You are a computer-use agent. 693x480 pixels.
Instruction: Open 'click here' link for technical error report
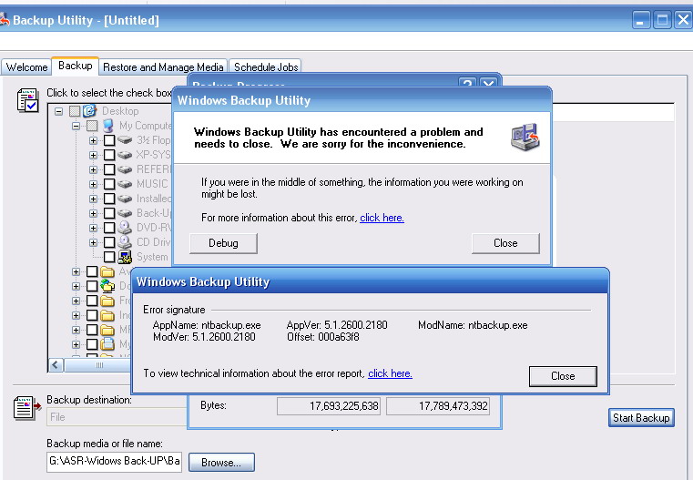pos(391,373)
